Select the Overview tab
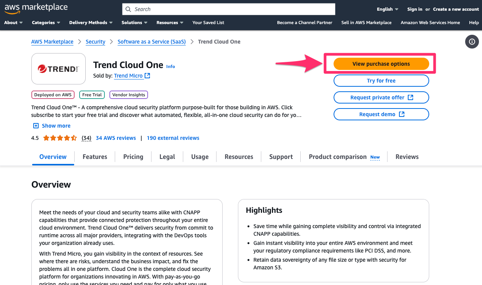This screenshot has width=482, height=285. (53, 157)
